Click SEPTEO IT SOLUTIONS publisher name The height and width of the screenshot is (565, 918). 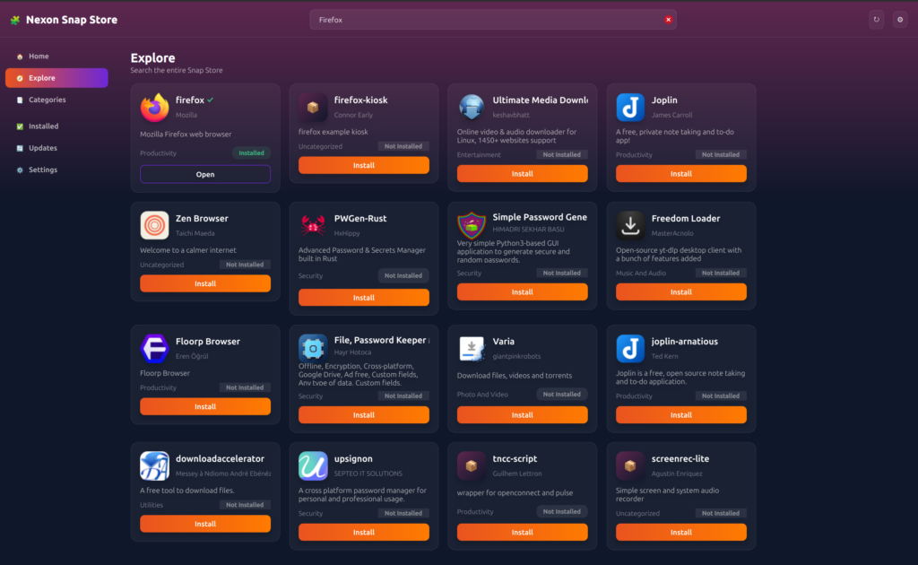pos(368,474)
